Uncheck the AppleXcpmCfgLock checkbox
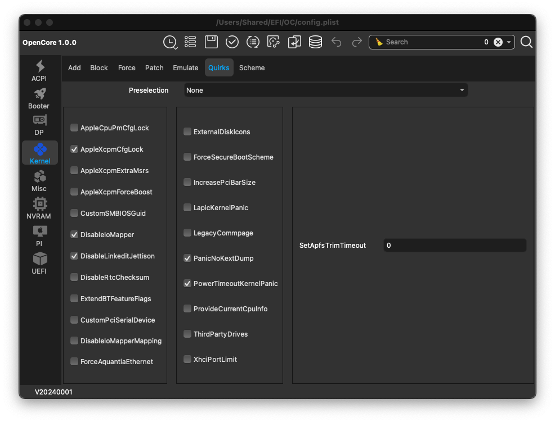 pyautogui.click(x=74, y=149)
